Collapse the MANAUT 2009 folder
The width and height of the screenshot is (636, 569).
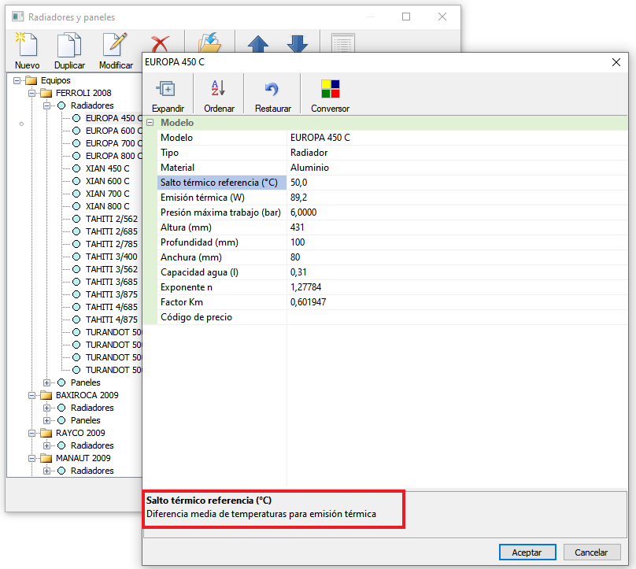(x=32, y=458)
